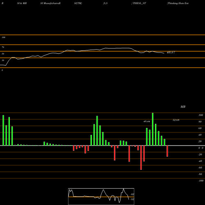
Task: Click the MR label above the bar chart
Action: (183, 107)
